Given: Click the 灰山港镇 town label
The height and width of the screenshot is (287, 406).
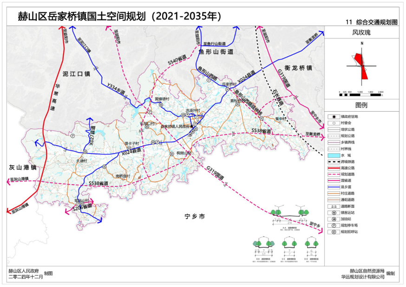Looking at the screenshot, I should click(x=22, y=167).
